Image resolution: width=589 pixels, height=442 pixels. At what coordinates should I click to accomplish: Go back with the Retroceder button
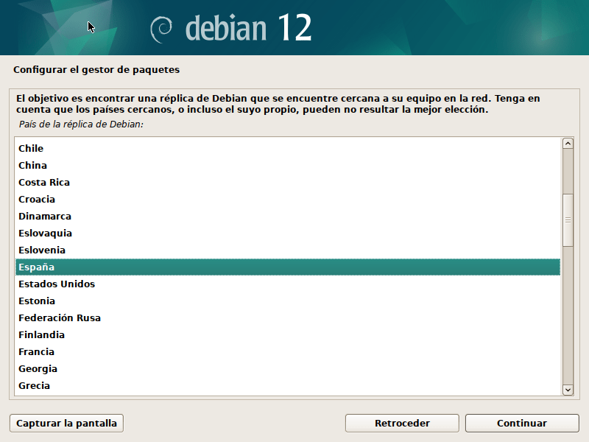[x=402, y=423]
